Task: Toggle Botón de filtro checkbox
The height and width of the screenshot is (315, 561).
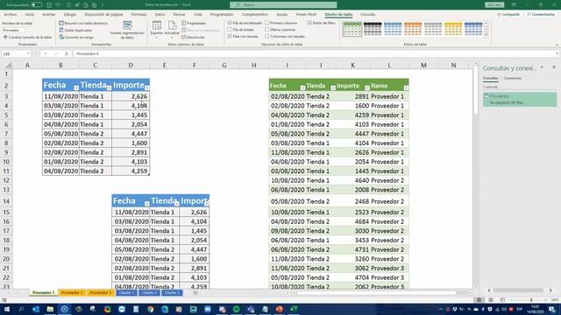Action: click(309, 23)
